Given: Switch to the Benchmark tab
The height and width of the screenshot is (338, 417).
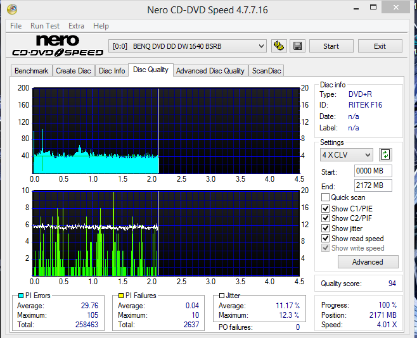Looking at the screenshot, I should [x=32, y=71].
